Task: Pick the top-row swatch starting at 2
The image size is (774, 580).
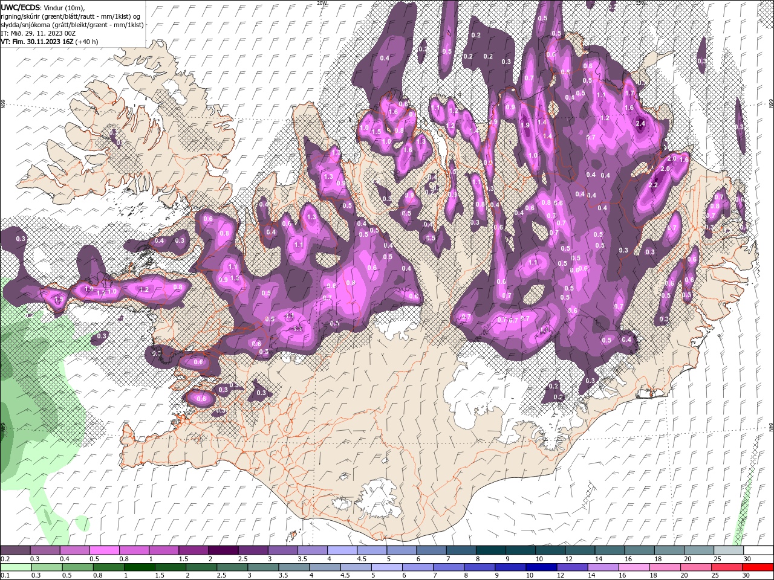Action: tap(223, 550)
